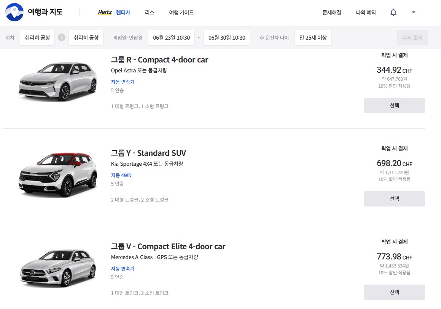The width and height of the screenshot is (441, 309).
Task: Go to 문제해결 page
Action: click(332, 13)
